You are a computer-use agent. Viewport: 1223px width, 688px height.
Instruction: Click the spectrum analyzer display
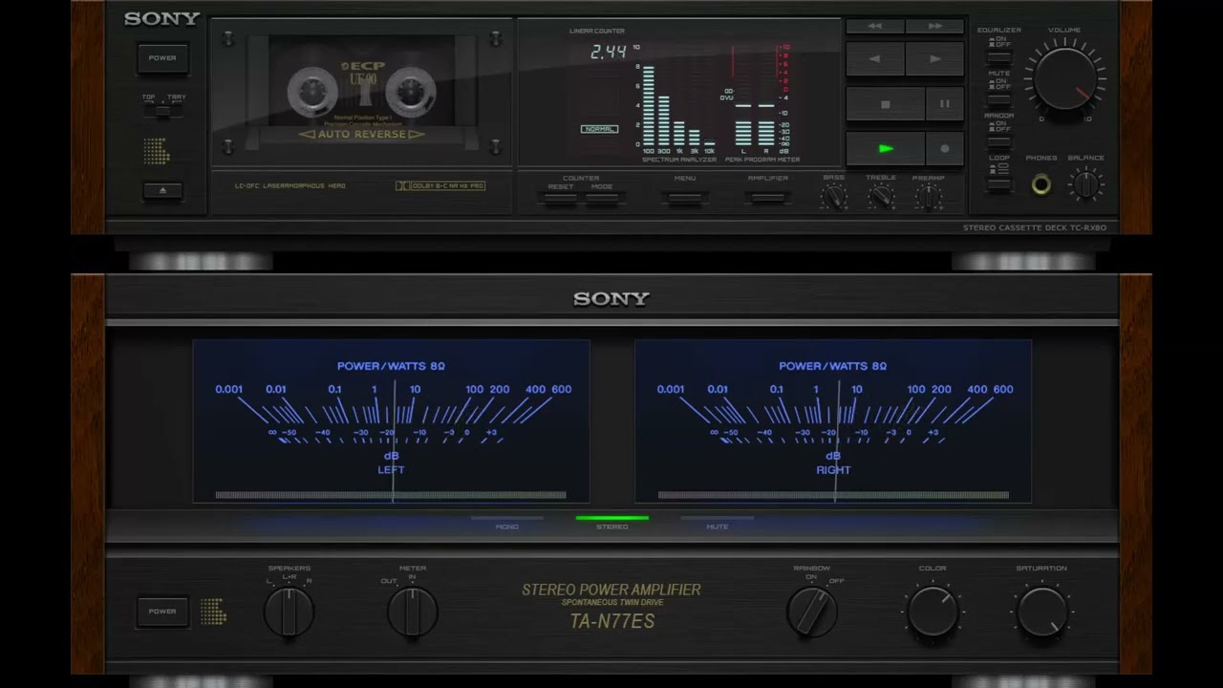pyautogui.click(x=677, y=104)
